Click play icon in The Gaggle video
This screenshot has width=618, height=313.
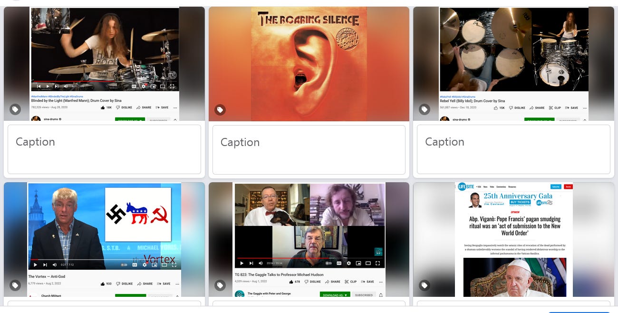241,263
